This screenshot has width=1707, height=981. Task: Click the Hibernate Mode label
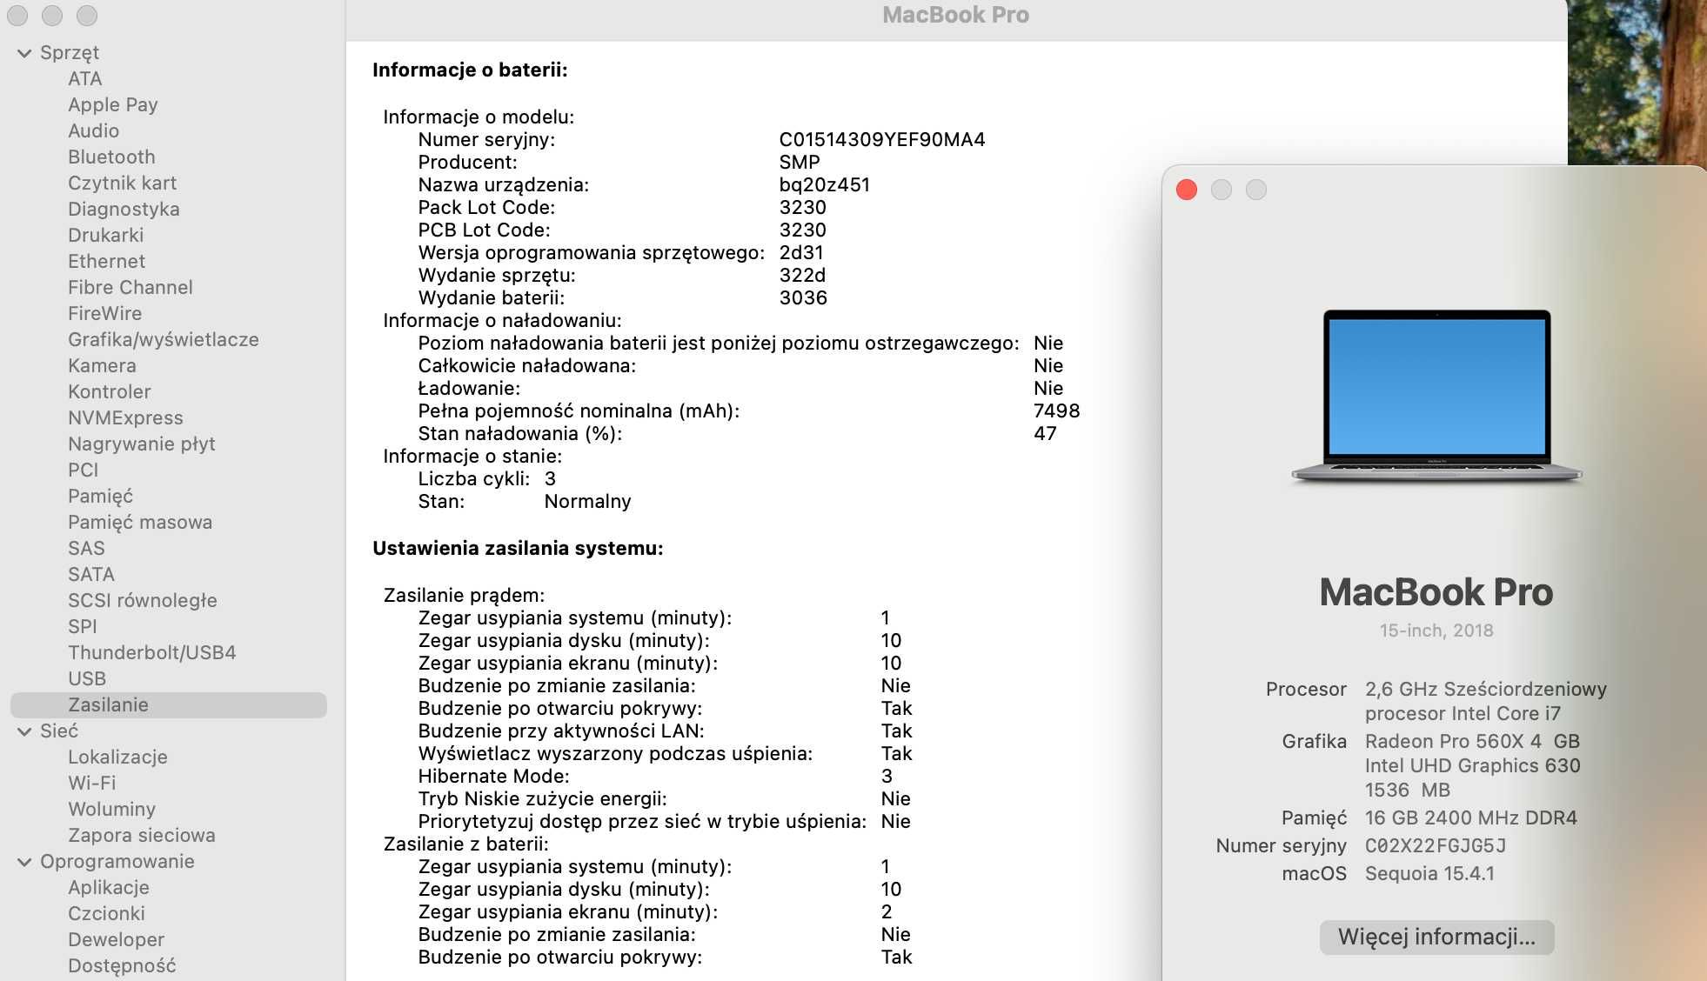point(493,776)
